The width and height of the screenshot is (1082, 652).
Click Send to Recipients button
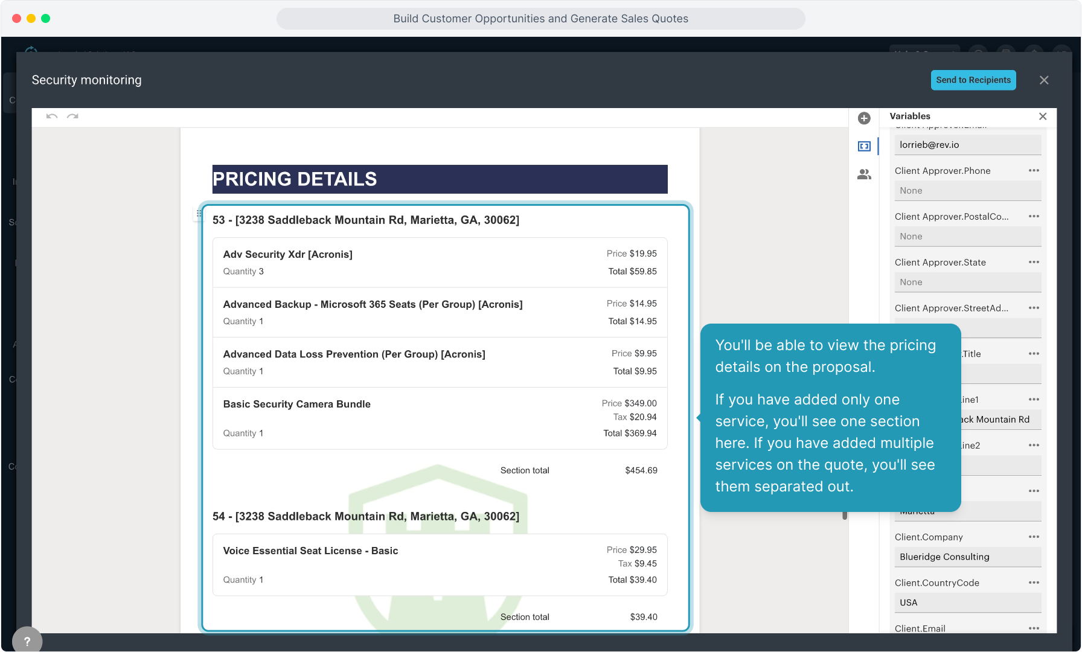click(x=973, y=80)
